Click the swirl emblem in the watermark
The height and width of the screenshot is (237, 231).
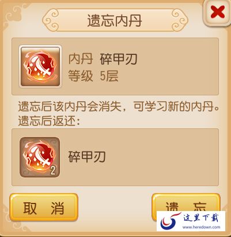pos(170,221)
